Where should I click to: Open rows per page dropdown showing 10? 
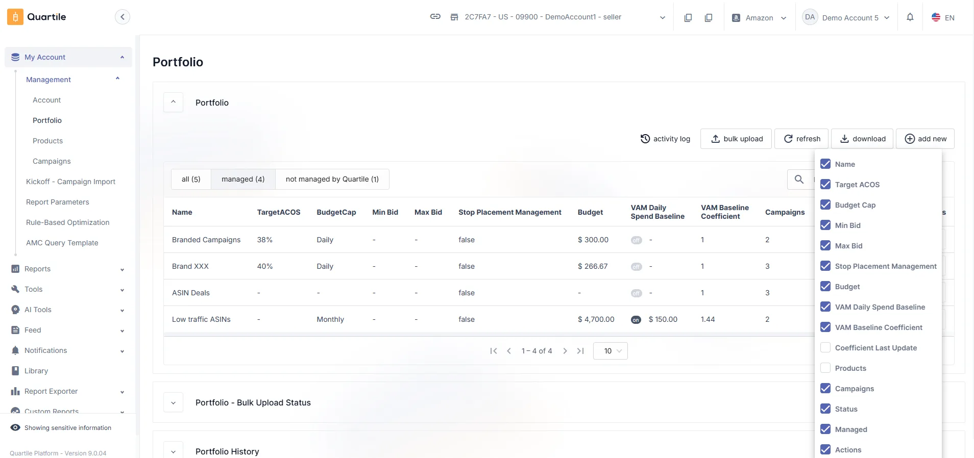click(x=611, y=351)
